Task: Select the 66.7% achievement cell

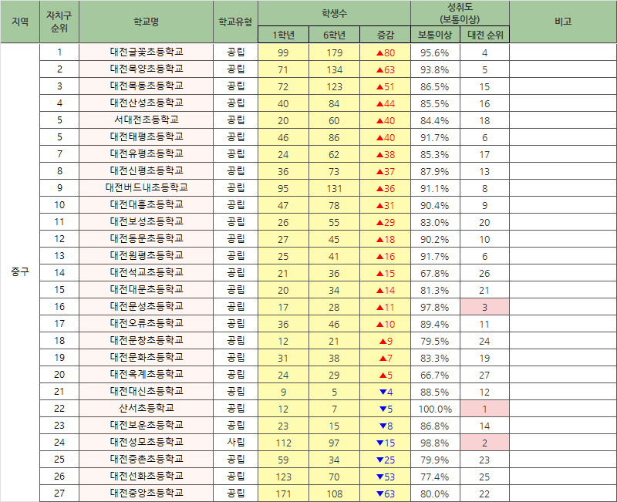Action: coord(435,375)
